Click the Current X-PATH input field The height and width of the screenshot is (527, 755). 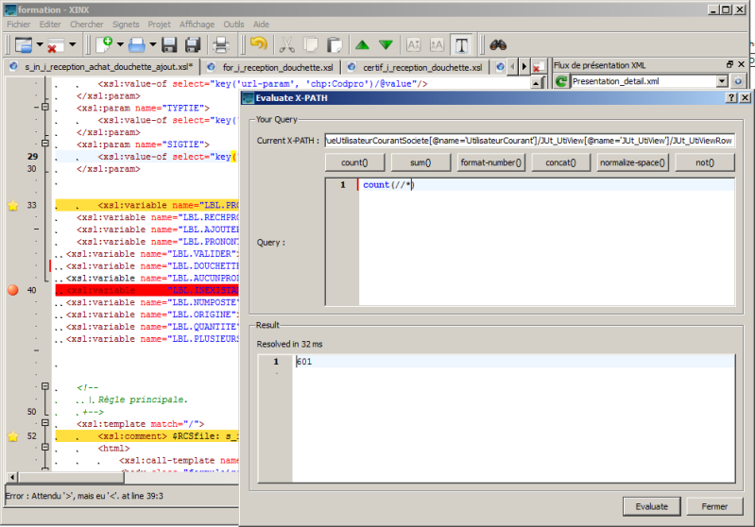coord(530,141)
